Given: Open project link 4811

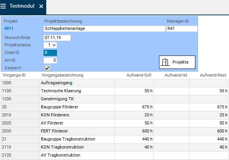Looking at the screenshot, I should click(x=9, y=28).
